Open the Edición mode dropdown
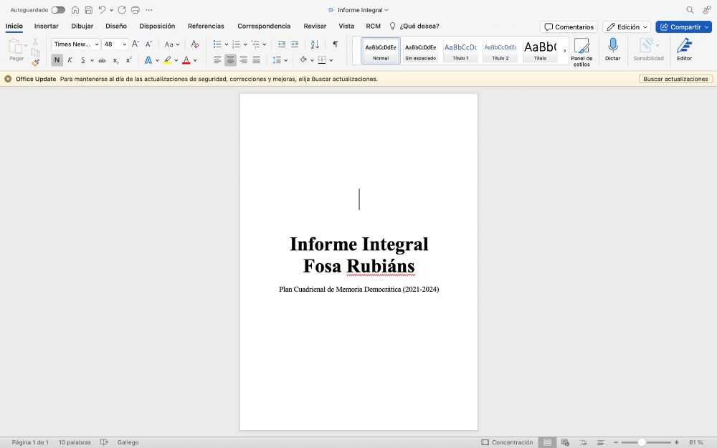Viewport: 717px width, 448px height. (x=627, y=27)
